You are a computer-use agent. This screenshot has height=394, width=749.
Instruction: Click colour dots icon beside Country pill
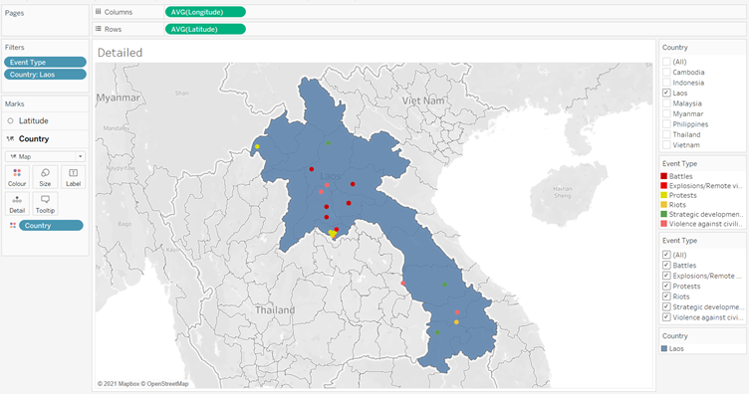point(13,225)
